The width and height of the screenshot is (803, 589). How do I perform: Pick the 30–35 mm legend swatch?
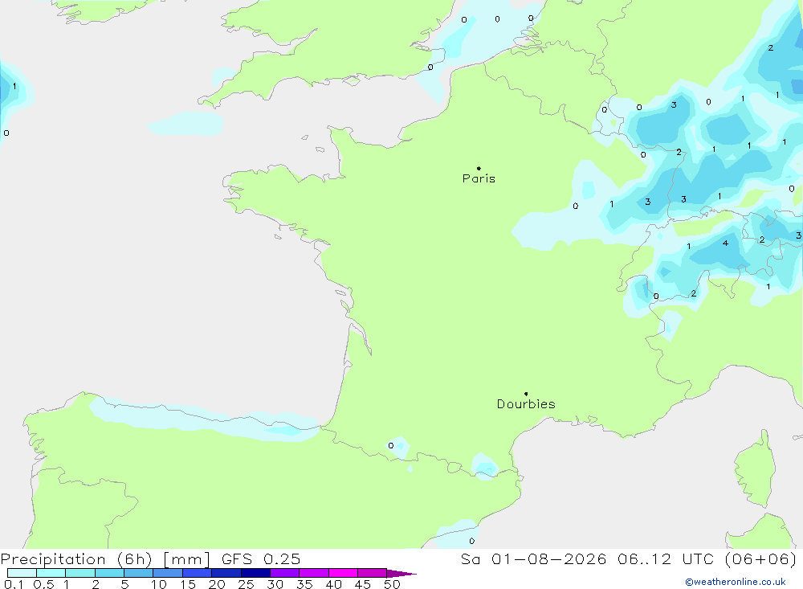[x=285, y=573]
